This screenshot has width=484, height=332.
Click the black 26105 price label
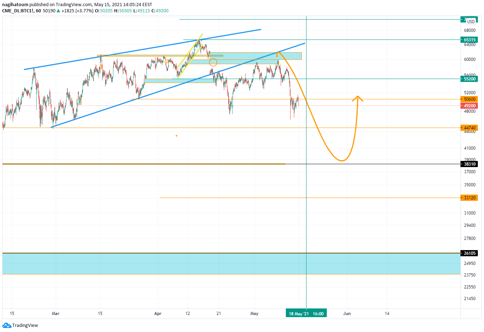470,253
